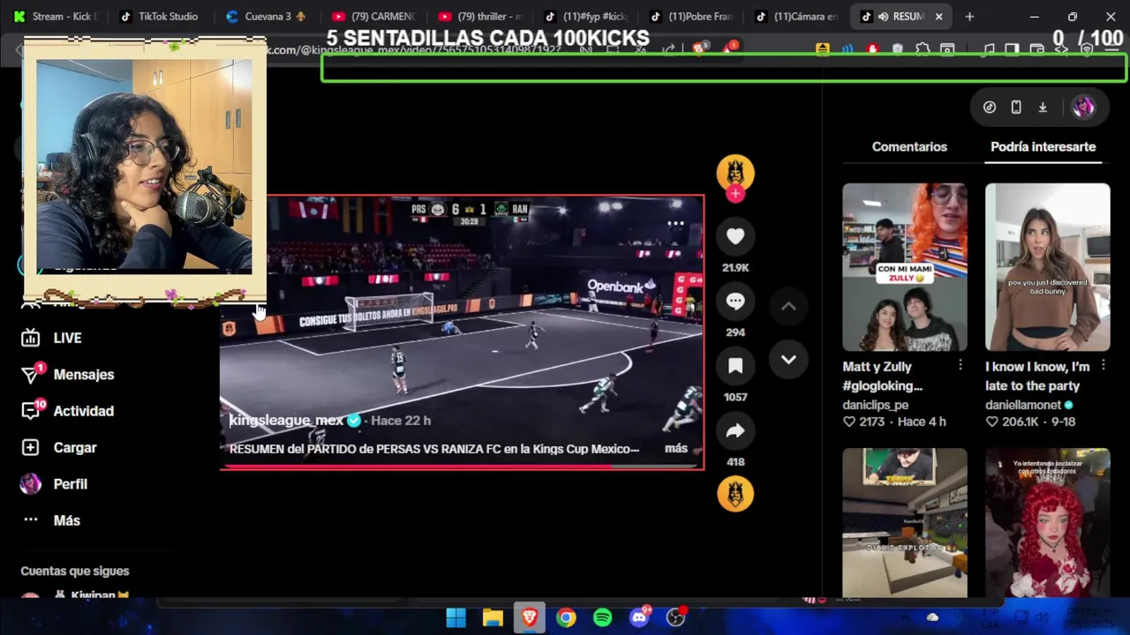Switch to Stream - Kick browser tab
This screenshot has width=1130, height=635.
(x=57, y=16)
